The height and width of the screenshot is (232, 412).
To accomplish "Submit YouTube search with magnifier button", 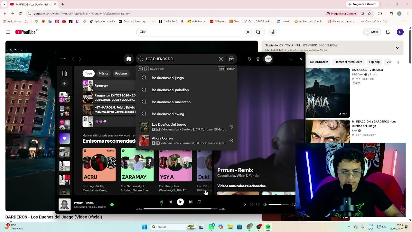I will click(x=258, y=32).
